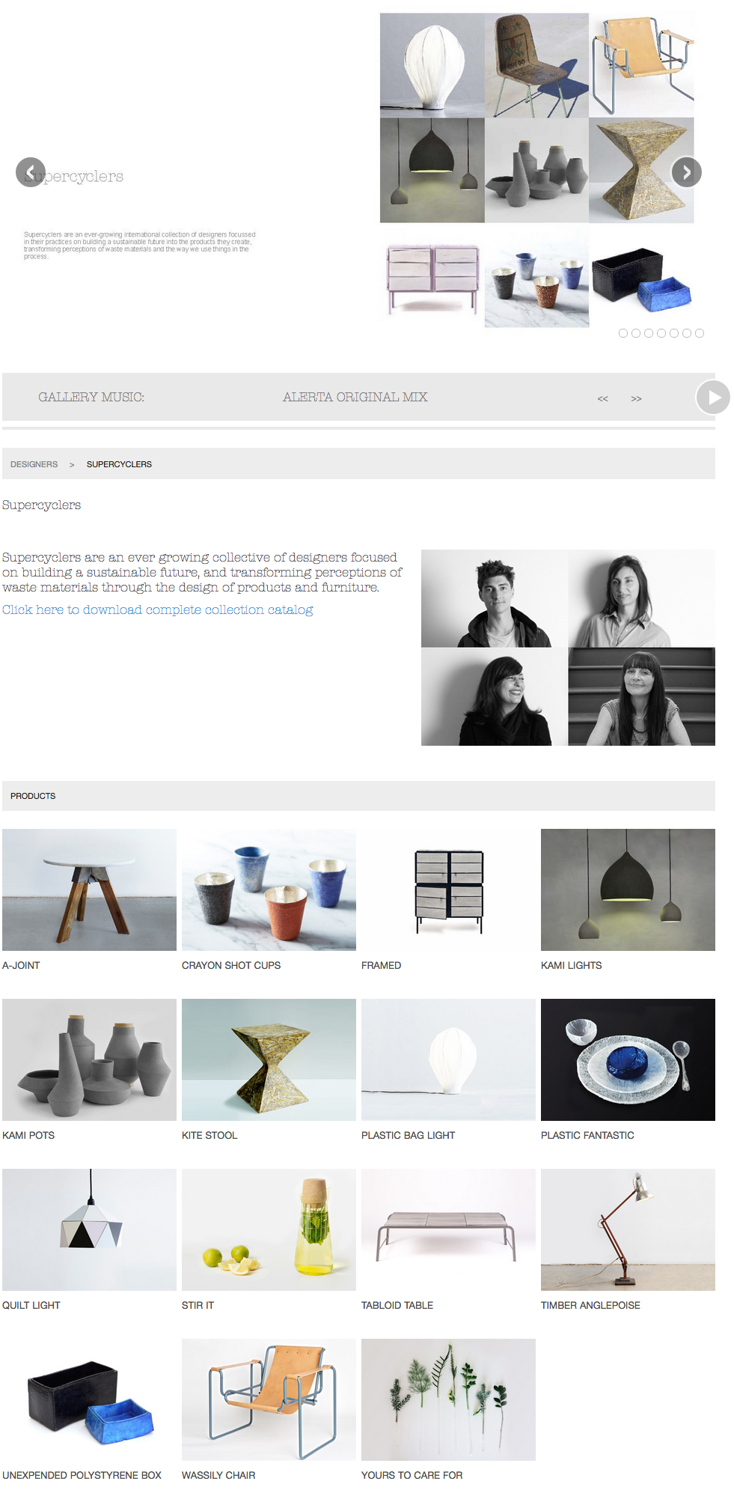Viewport: 734px width, 1490px height.
Task: Open the Designers breadcrumb link
Action: [x=34, y=464]
